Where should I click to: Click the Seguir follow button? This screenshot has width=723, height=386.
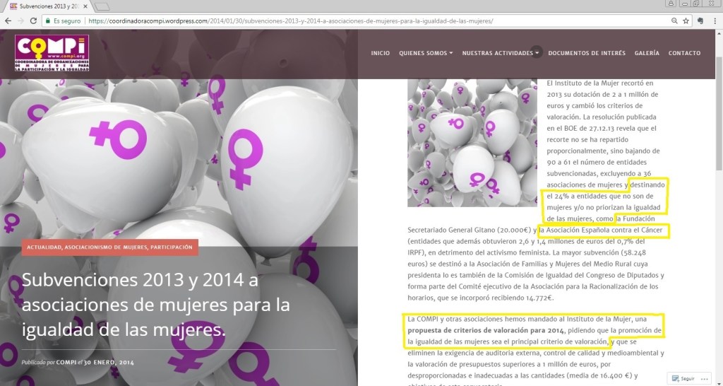click(x=683, y=379)
